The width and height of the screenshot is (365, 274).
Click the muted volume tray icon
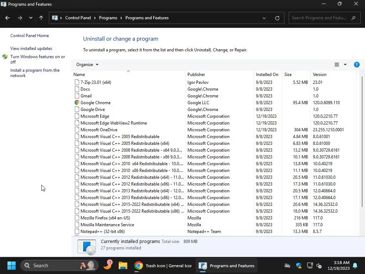319,265
